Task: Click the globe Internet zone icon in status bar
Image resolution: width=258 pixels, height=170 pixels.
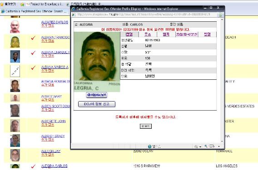Action: [149, 146]
